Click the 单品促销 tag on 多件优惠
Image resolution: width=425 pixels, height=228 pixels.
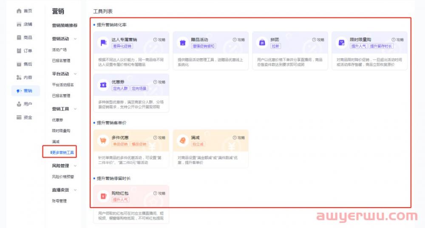coord(120,144)
